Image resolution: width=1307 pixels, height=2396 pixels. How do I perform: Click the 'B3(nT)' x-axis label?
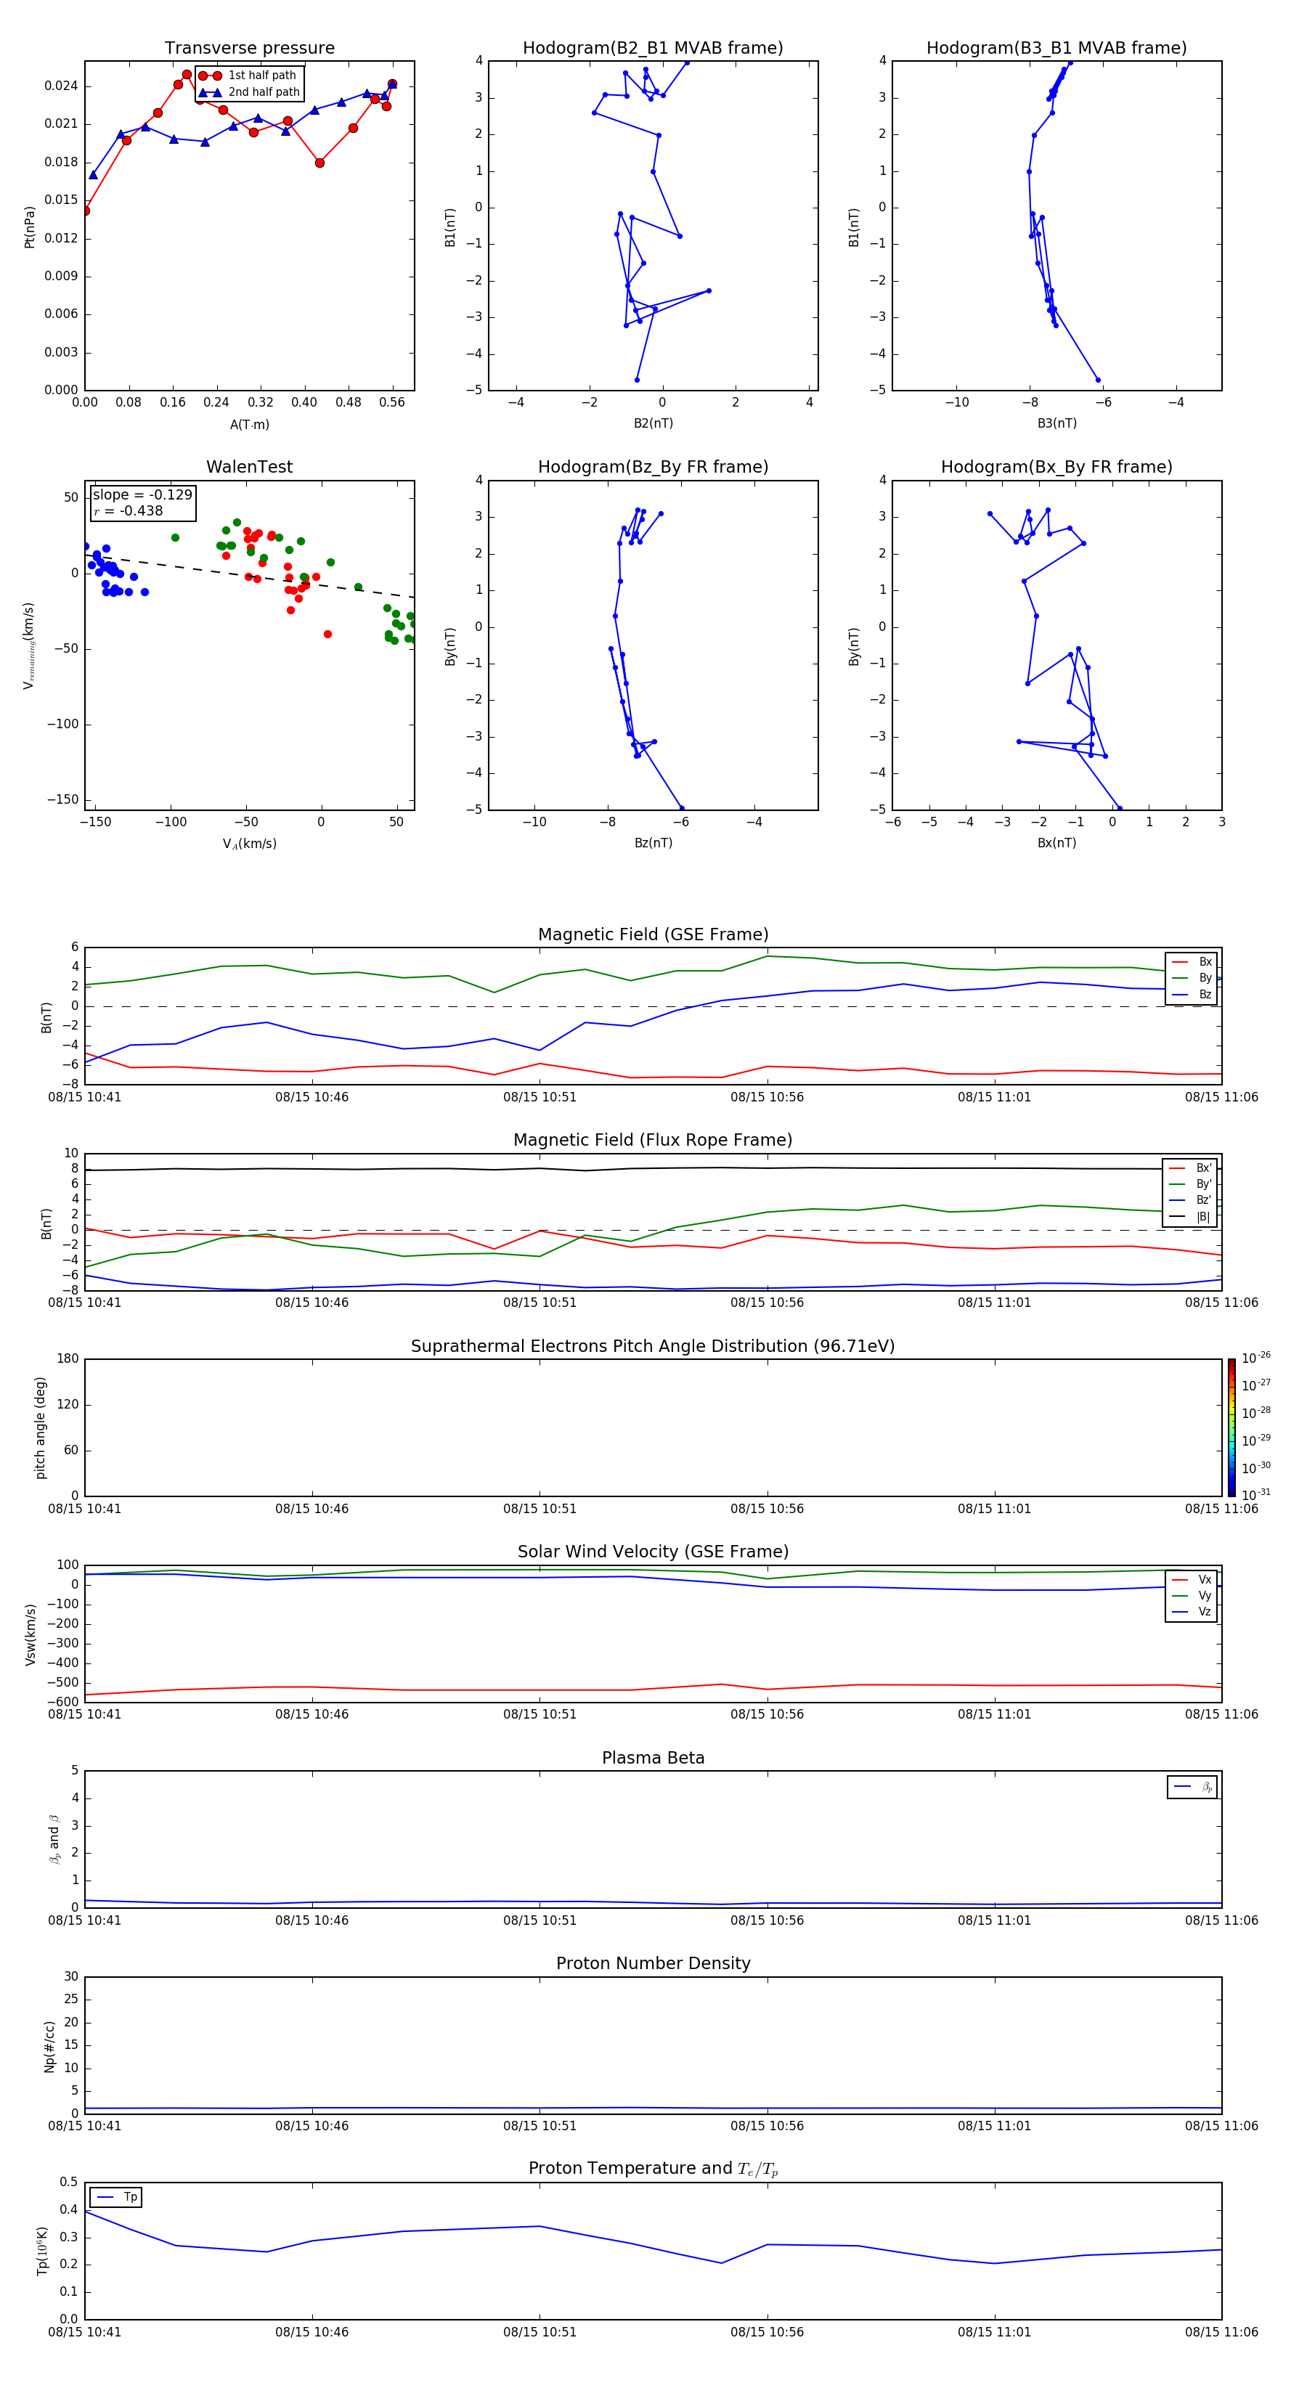coord(1056,423)
